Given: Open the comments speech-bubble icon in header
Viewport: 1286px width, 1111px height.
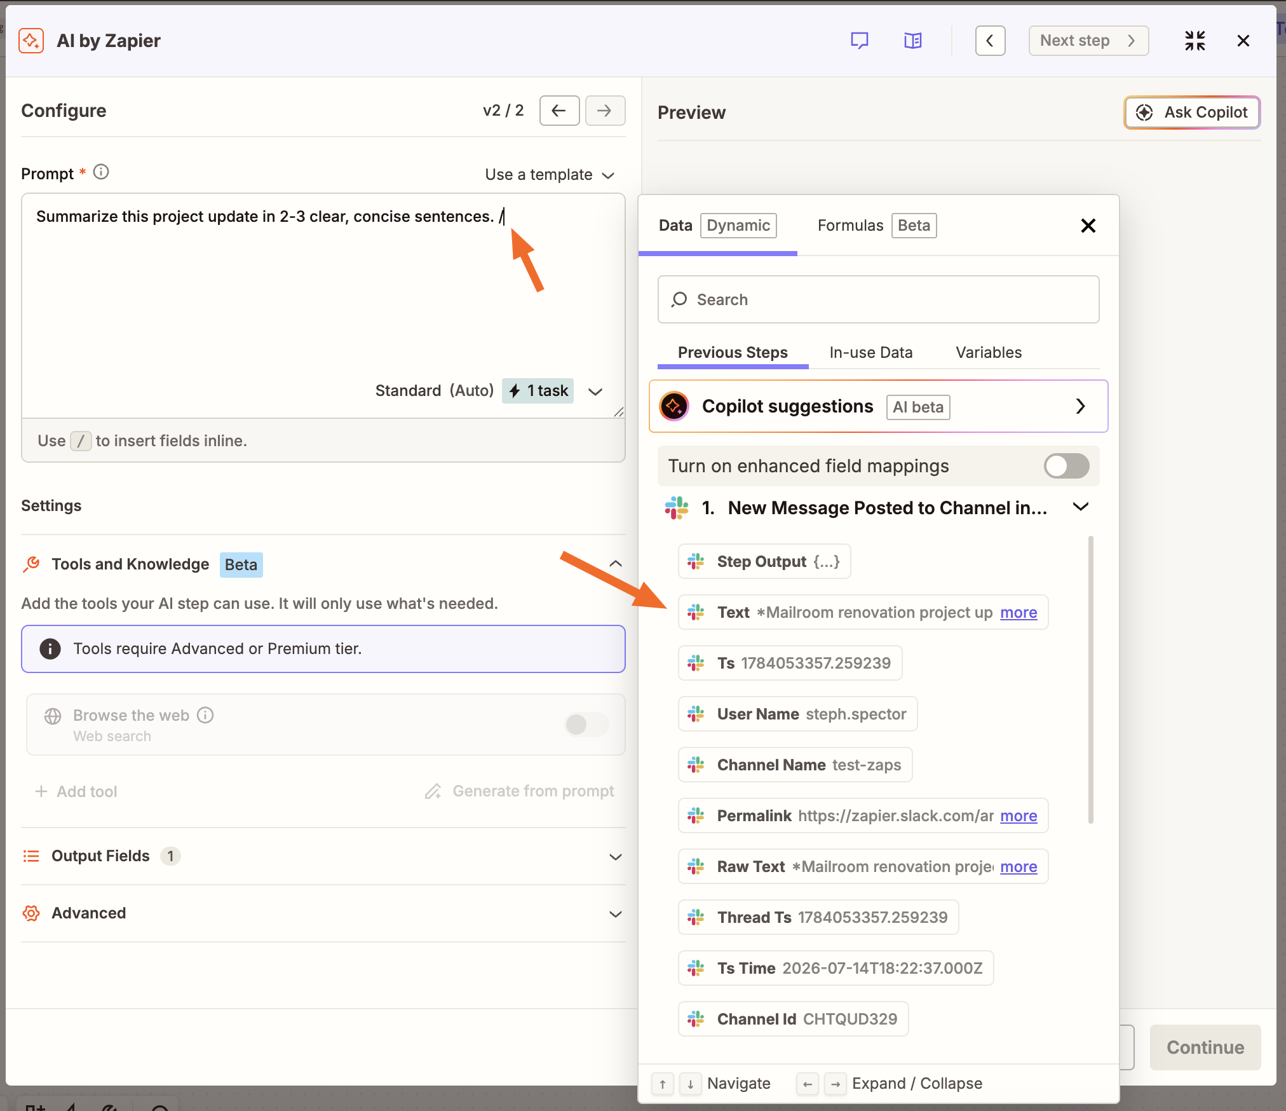Looking at the screenshot, I should click(x=859, y=41).
